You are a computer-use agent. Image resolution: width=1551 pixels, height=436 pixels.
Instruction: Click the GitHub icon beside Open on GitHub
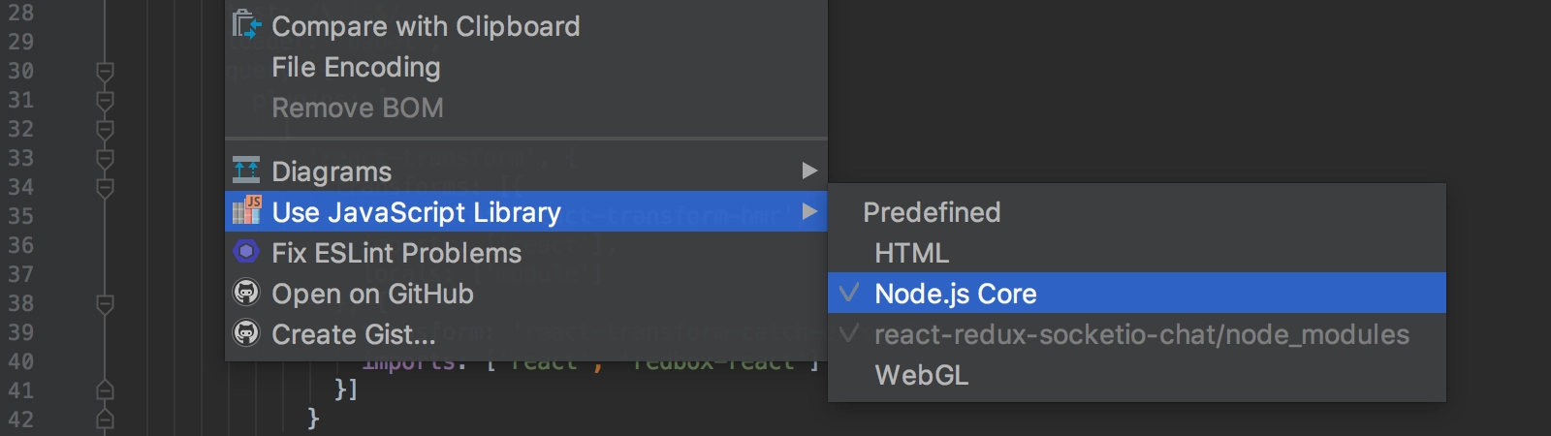[x=247, y=293]
